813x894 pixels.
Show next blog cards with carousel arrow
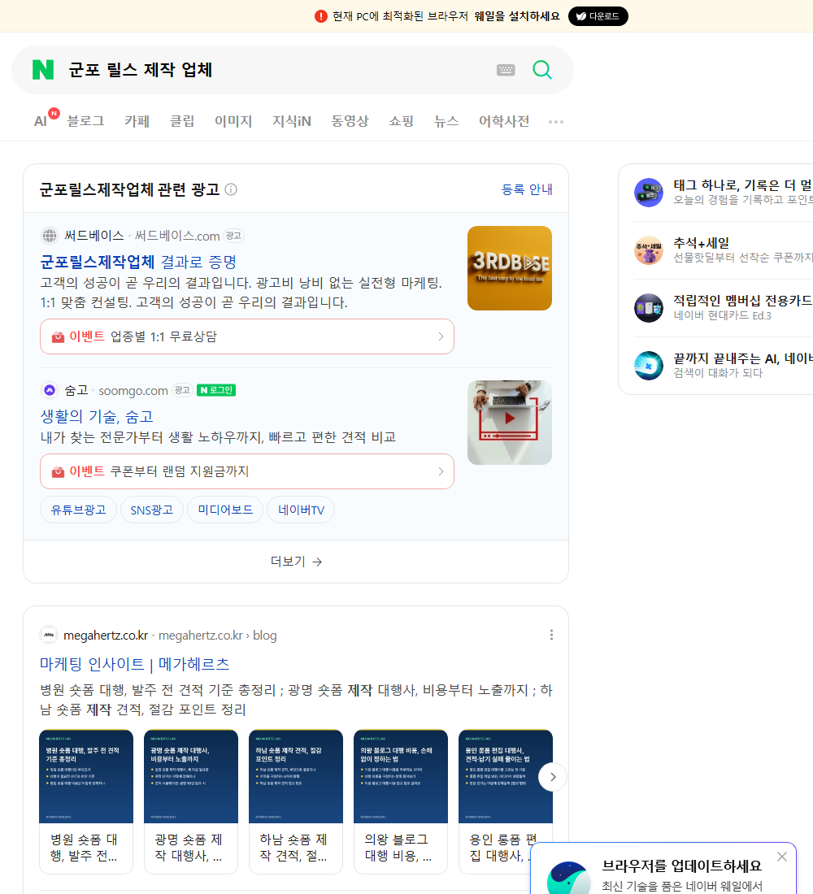(552, 776)
